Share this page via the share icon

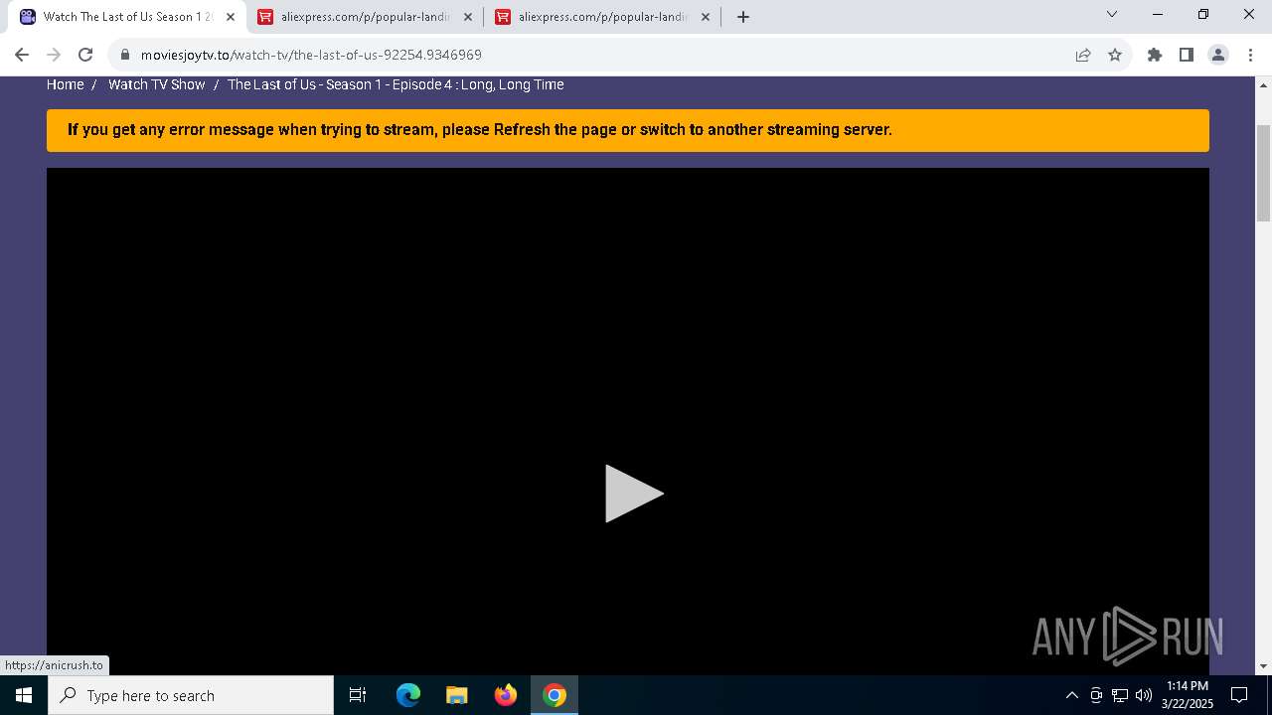(1083, 55)
